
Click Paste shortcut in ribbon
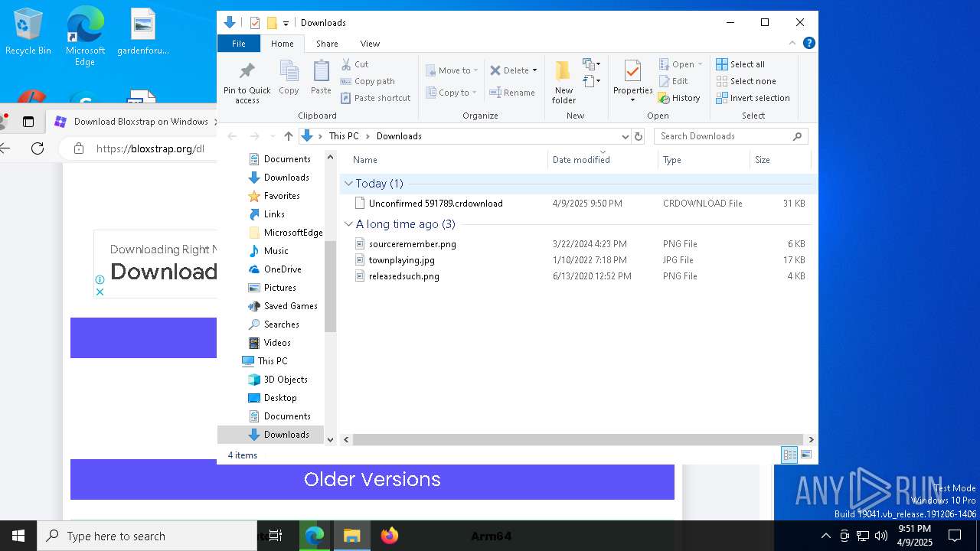click(x=375, y=98)
